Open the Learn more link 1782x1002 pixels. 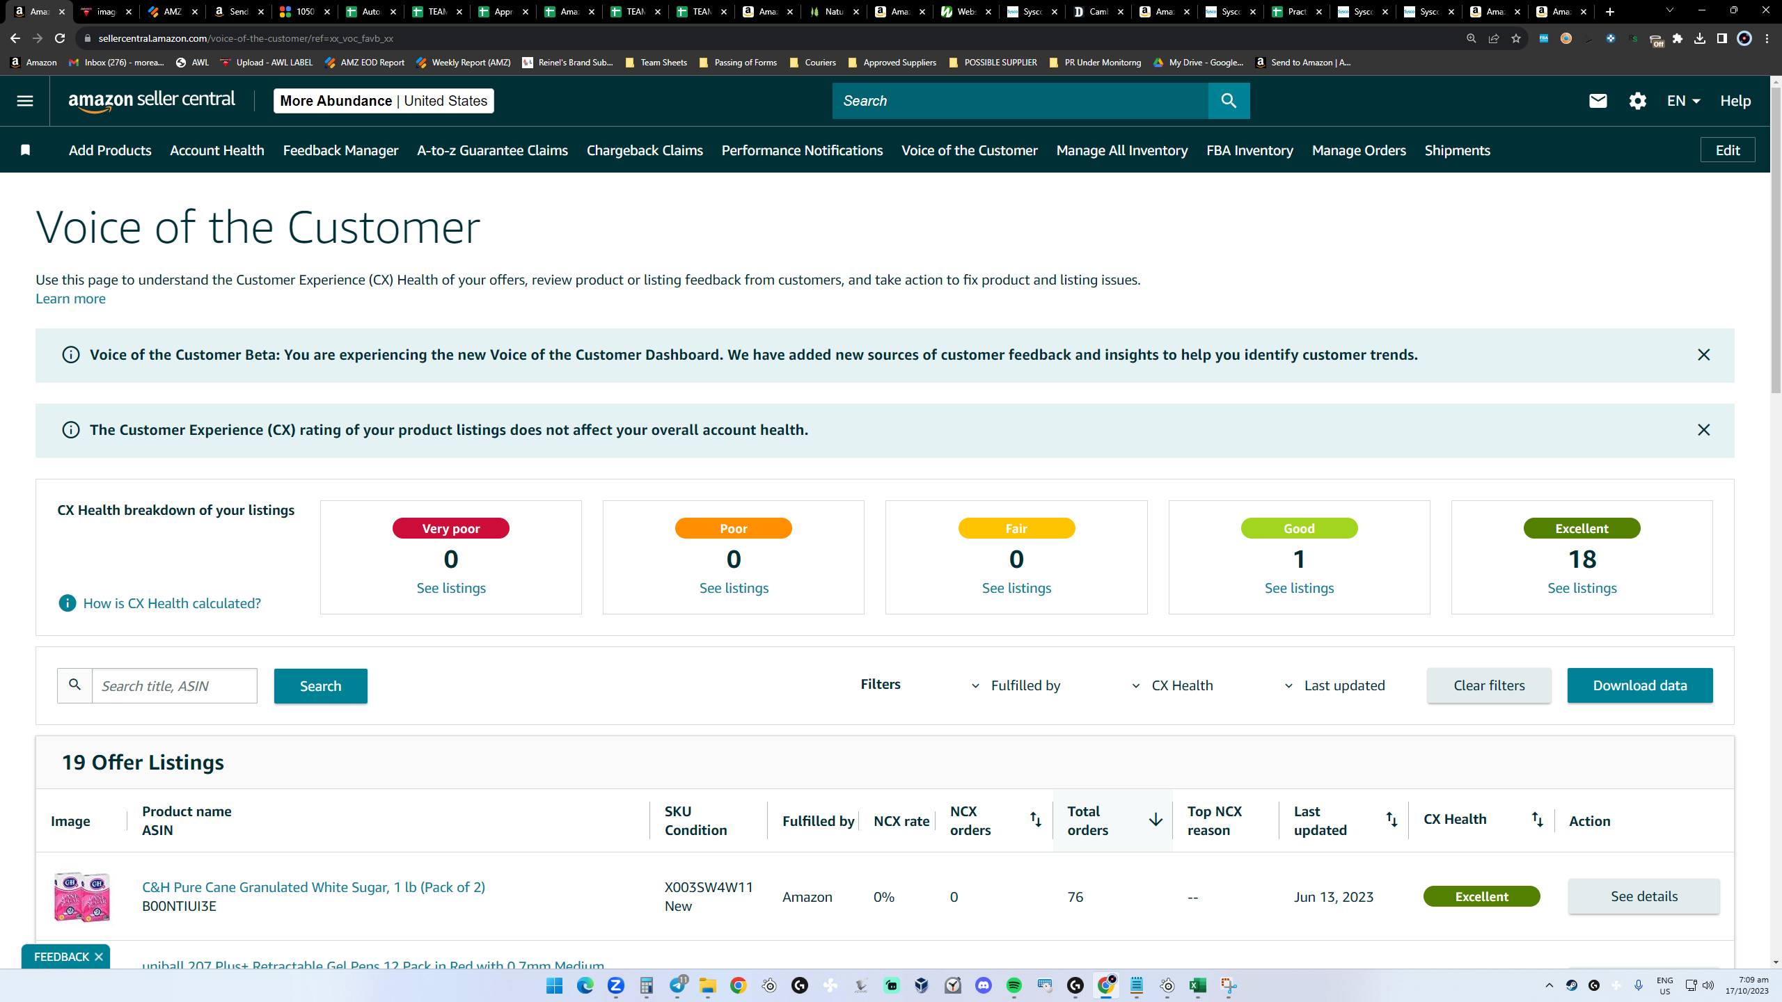(x=70, y=299)
